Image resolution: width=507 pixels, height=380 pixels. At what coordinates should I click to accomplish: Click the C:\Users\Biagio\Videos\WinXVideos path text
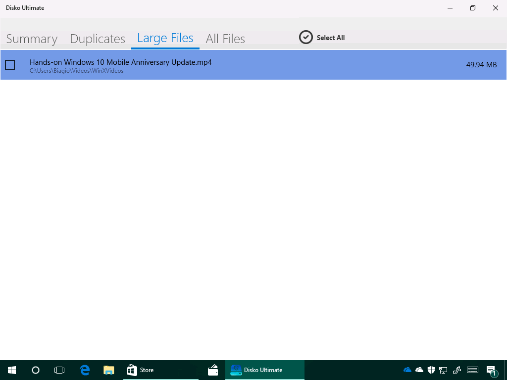(77, 71)
